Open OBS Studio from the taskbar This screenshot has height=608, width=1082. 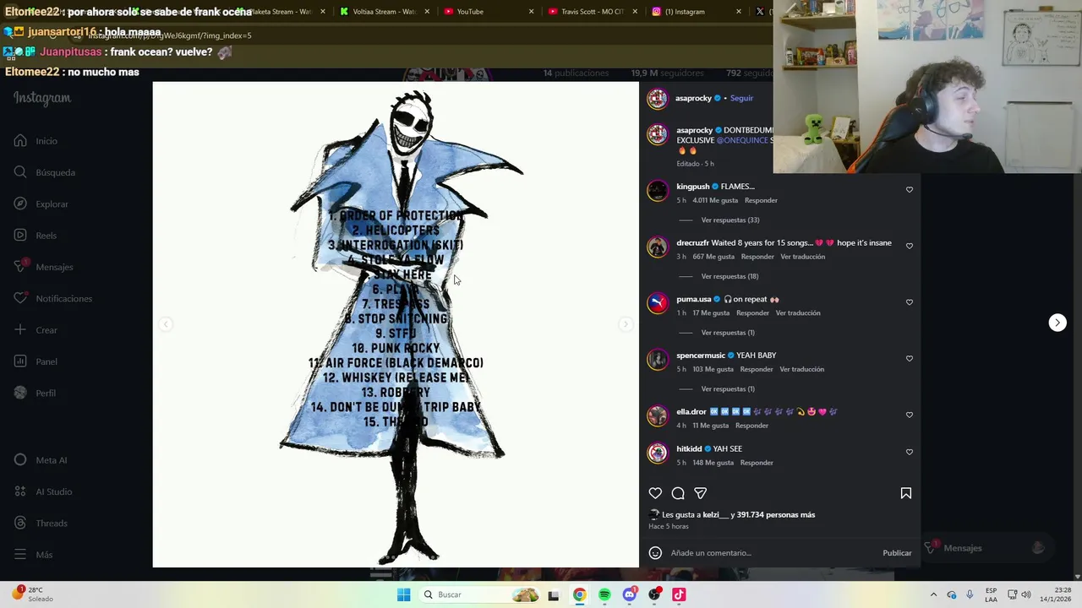tap(654, 595)
